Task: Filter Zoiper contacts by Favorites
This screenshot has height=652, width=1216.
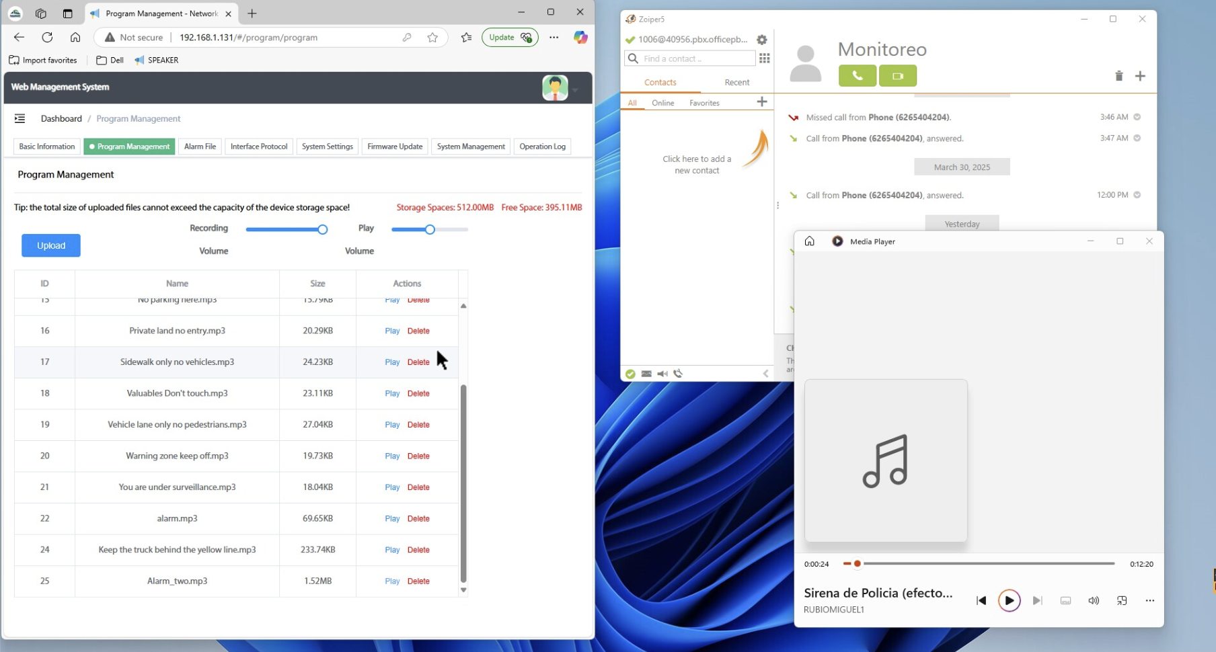Action: 704,103
